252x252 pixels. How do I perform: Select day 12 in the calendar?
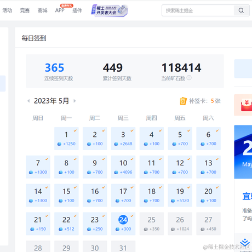pyautogui.click(x=180, y=167)
